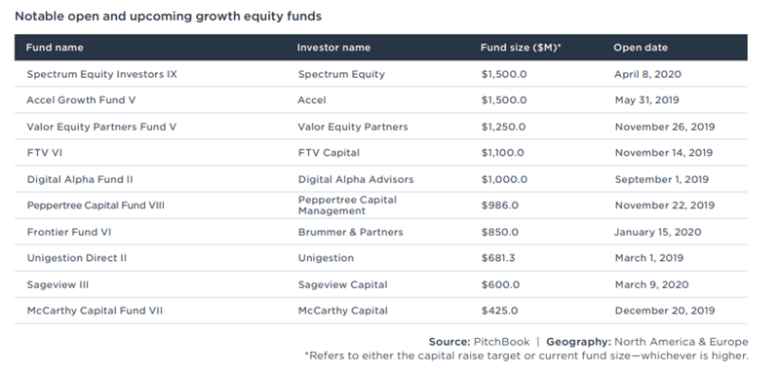Screen dimensions: 780x373
Task: Click the April 8, 2020 open date
Action: click(x=647, y=74)
